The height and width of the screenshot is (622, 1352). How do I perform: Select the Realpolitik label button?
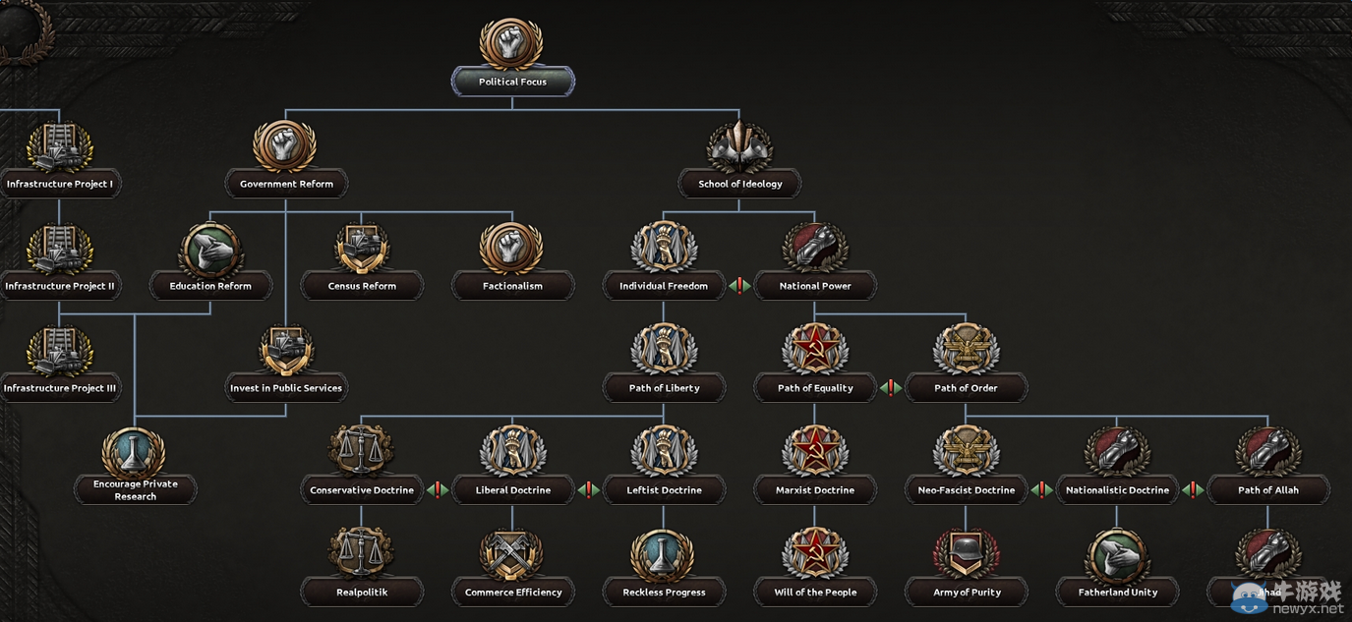[x=362, y=593]
